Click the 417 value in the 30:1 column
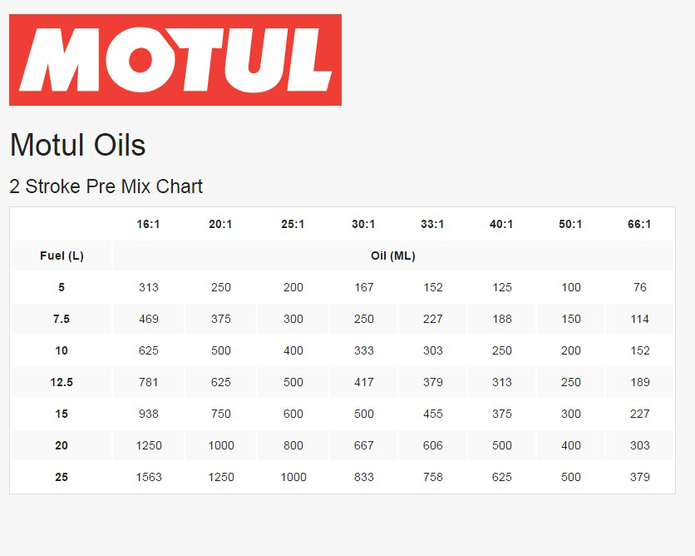The height and width of the screenshot is (556, 695). [x=363, y=382]
